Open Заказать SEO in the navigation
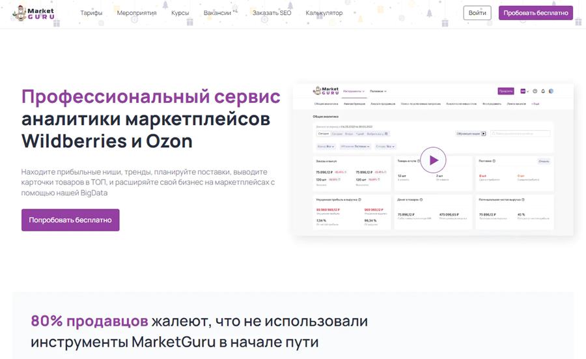Image resolution: width=586 pixels, height=359 pixels. (272, 13)
